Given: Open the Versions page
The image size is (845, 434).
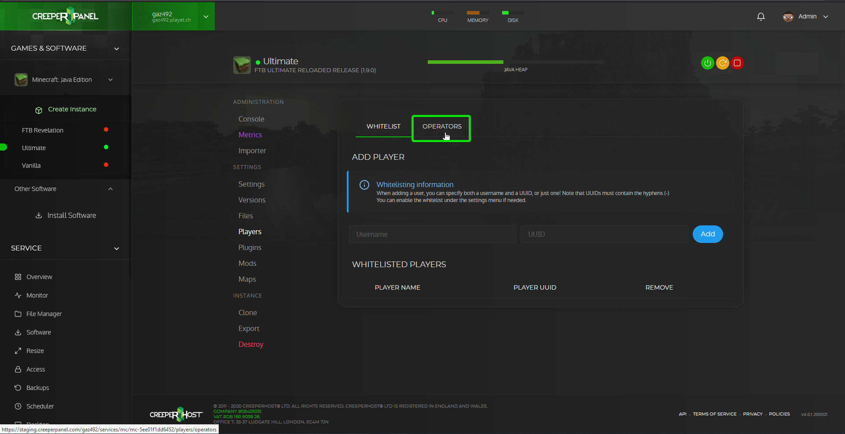Looking at the screenshot, I should (x=252, y=200).
